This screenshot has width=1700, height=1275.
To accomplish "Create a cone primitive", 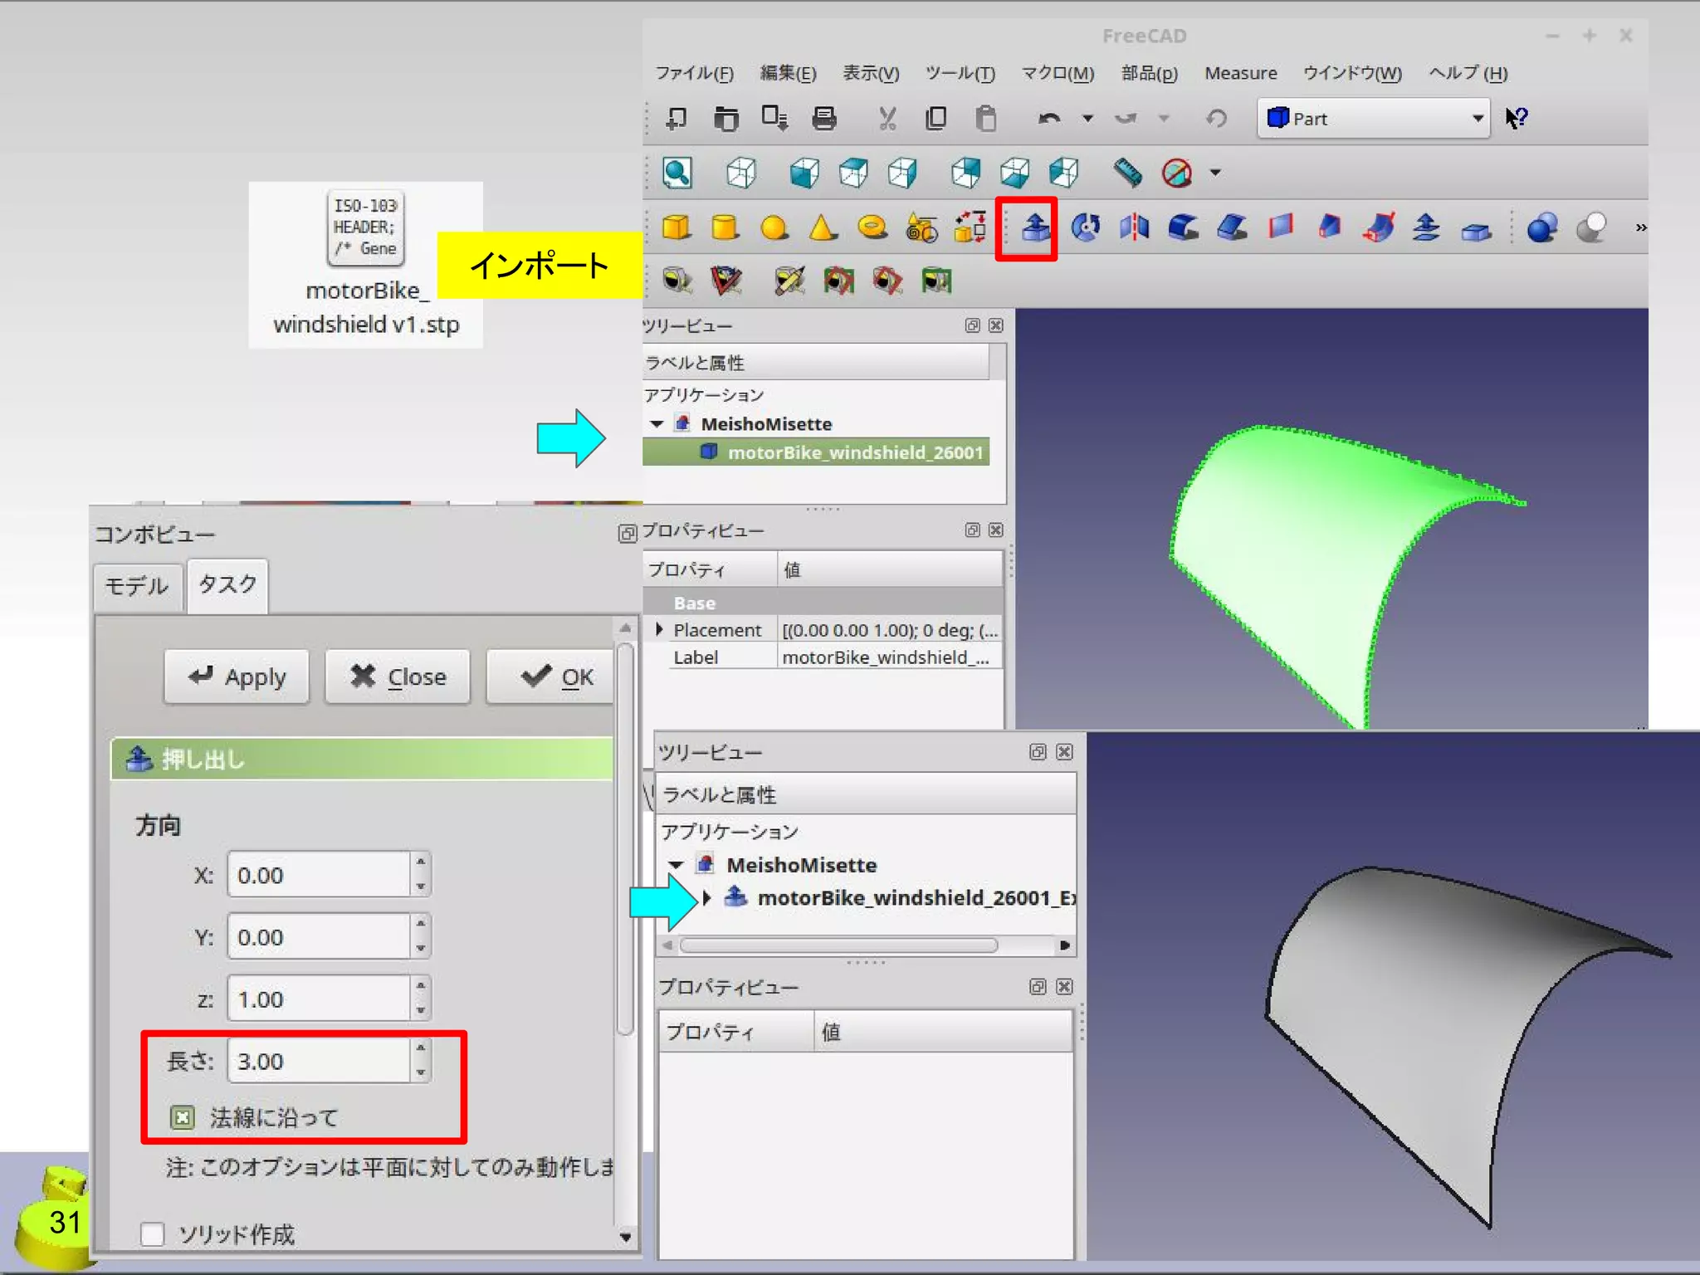I will (x=822, y=227).
